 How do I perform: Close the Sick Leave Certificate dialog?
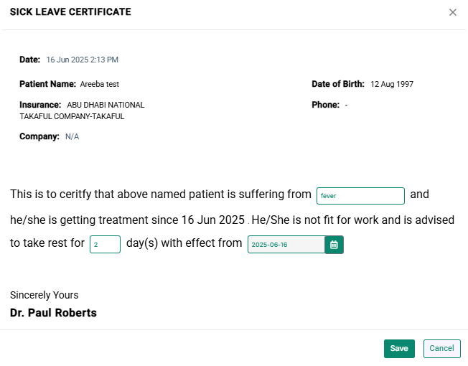tap(452, 12)
